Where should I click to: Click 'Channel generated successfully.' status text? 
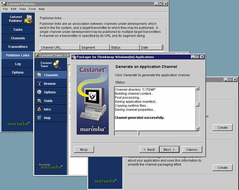point(139,118)
